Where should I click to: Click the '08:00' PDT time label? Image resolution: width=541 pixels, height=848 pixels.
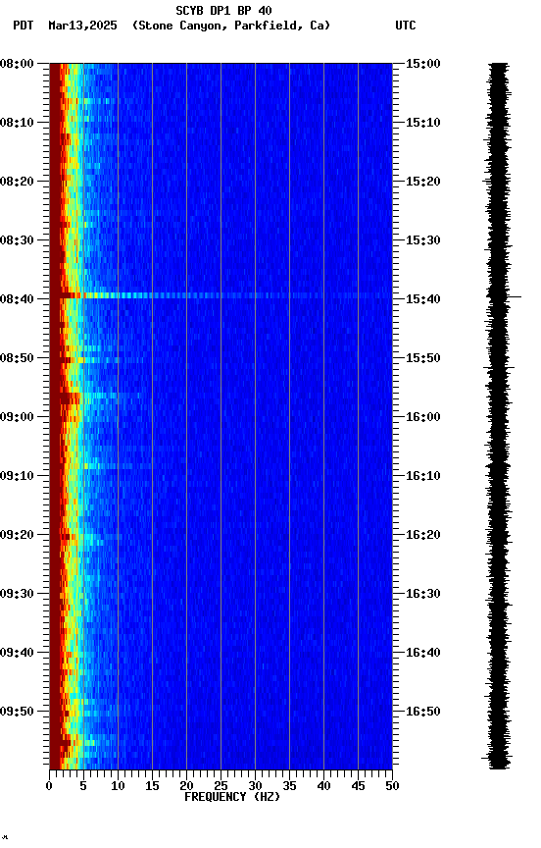(x=17, y=64)
